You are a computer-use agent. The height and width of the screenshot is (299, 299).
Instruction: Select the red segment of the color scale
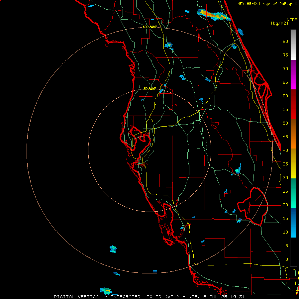point(293,104)
